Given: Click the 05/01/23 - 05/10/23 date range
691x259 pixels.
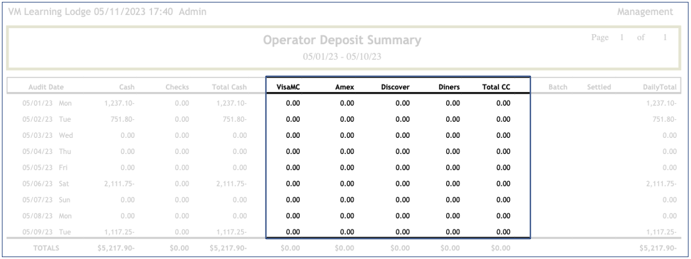Looking at the screenshot, I should [x=342, y=56].
